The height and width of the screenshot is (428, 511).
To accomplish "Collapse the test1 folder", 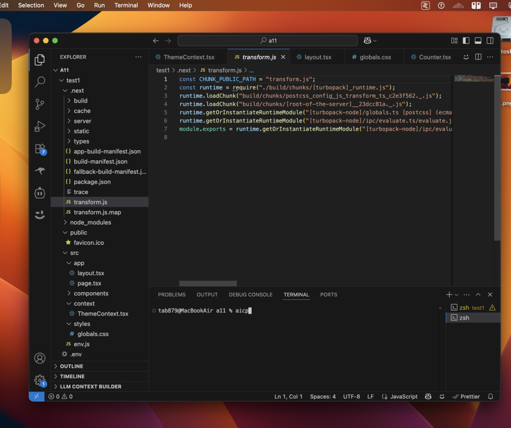I will (x=100, y=80).
